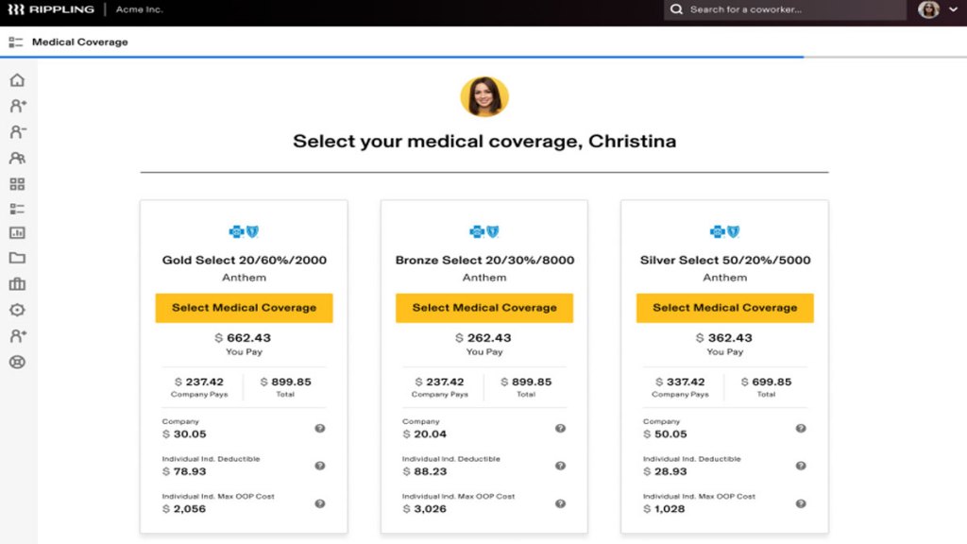967x544 pixels.
Task: Click the $88.23 deductible value
Action: pos(424,471)
